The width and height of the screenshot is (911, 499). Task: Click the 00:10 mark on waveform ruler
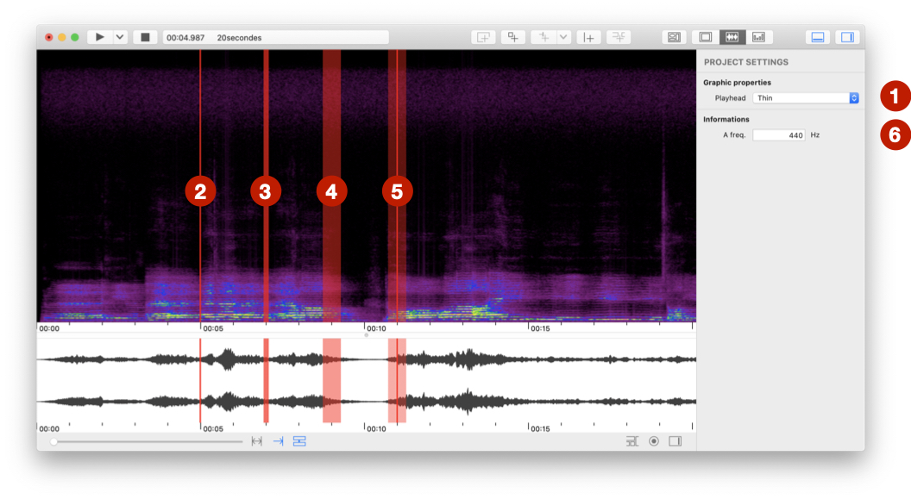(x=376, y=429)
